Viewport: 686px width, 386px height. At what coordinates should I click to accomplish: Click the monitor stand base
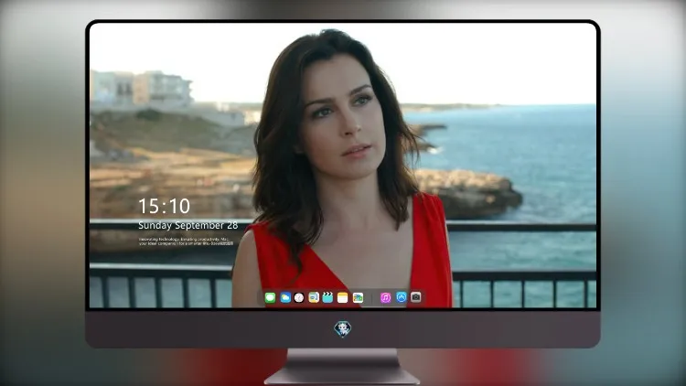[343, 376]
